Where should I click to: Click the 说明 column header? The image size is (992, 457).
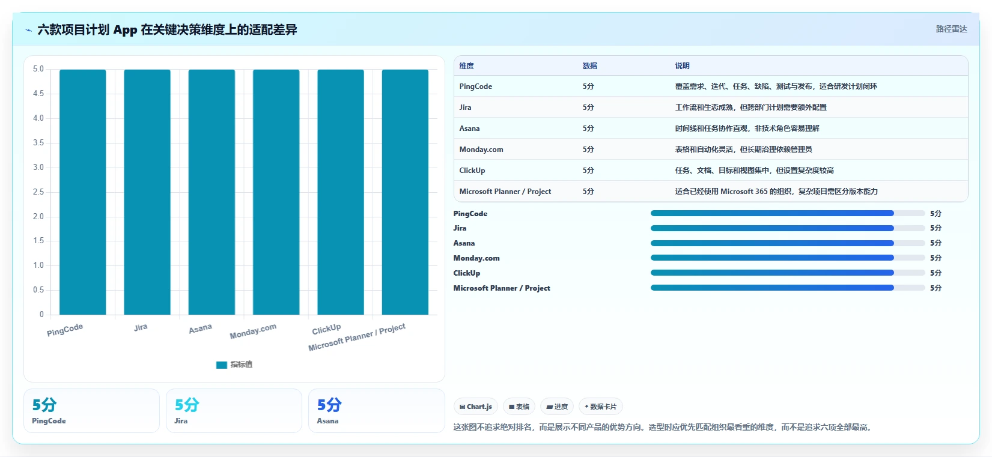683,66
